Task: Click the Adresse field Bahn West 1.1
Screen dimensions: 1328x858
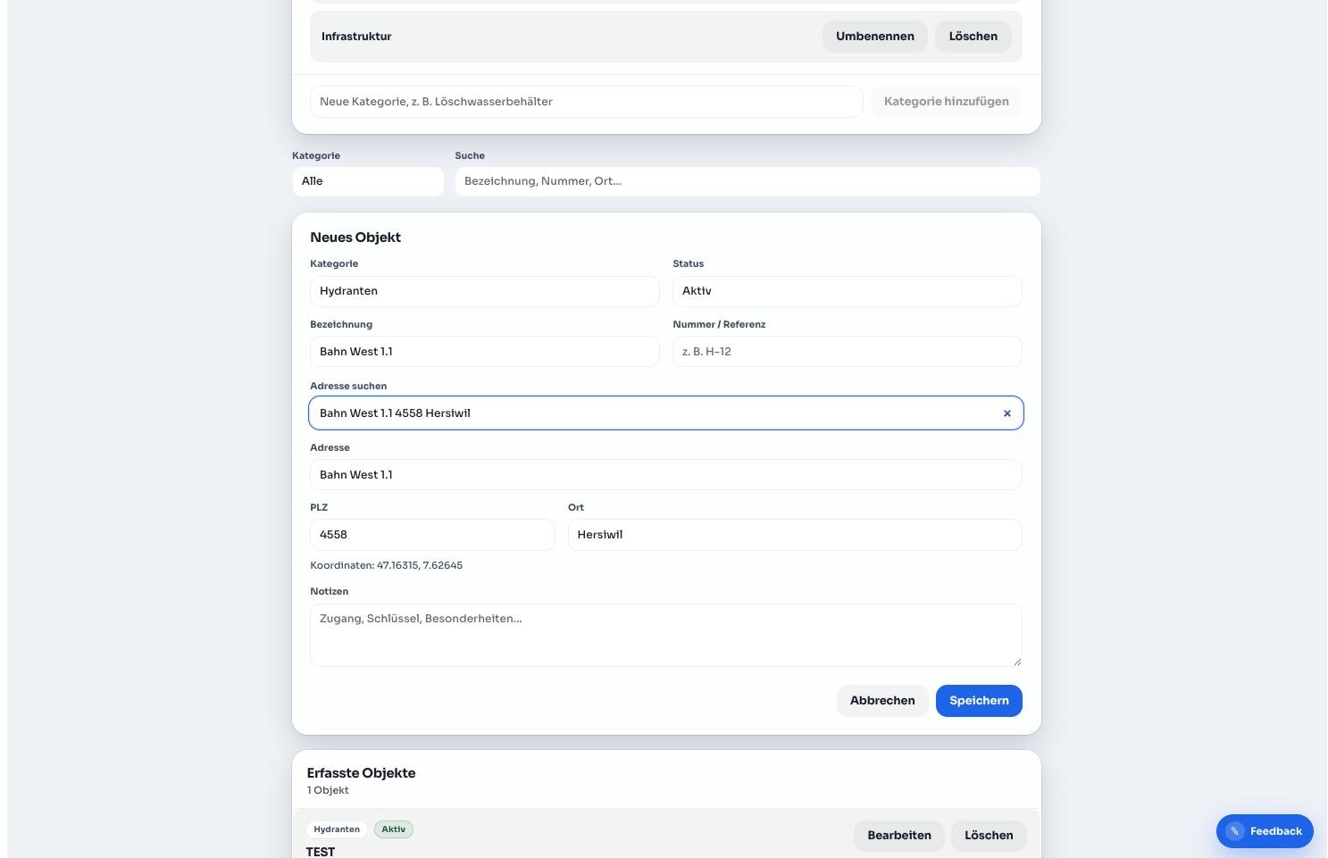Action: pyautogui.click(x=665, y=475)
